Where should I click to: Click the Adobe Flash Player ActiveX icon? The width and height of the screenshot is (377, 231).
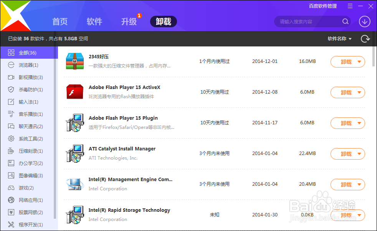coord(75,92)
